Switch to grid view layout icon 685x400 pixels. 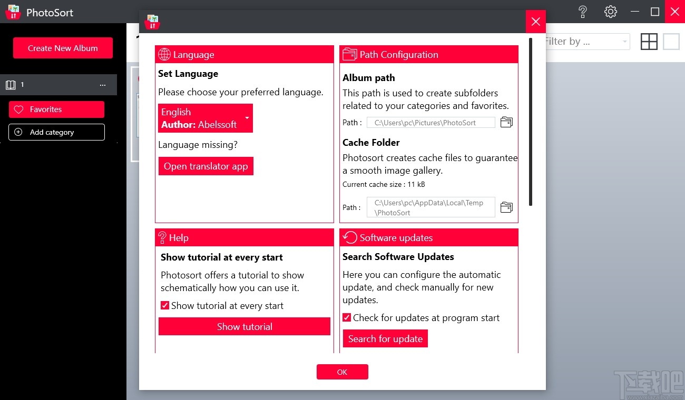(649, 42)
